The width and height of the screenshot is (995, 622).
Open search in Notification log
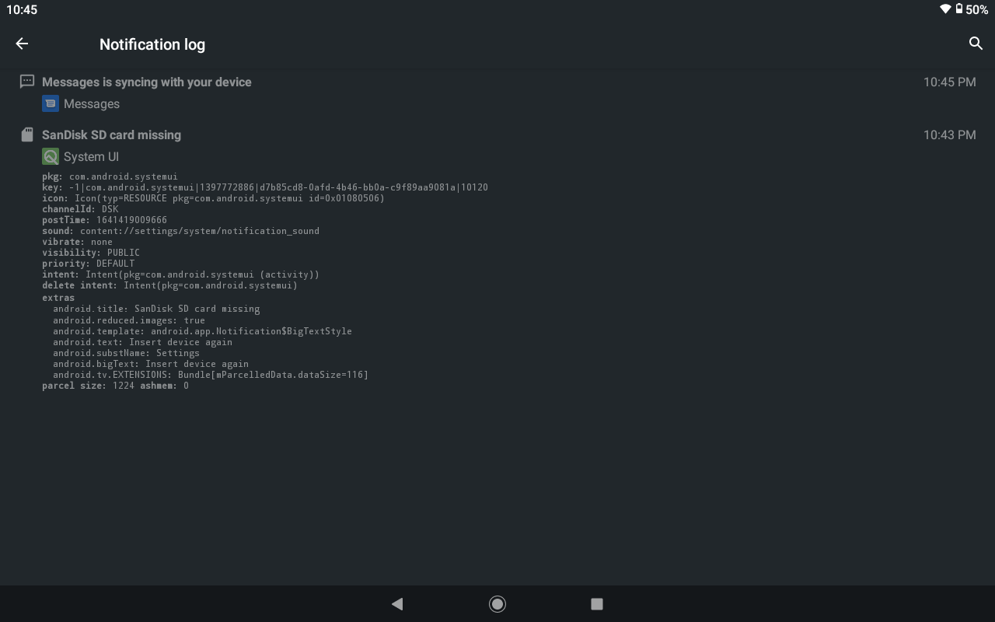(976, 44)
